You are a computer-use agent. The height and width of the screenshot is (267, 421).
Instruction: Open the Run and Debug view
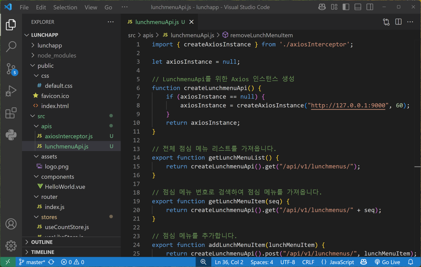(x=11, y=91)
